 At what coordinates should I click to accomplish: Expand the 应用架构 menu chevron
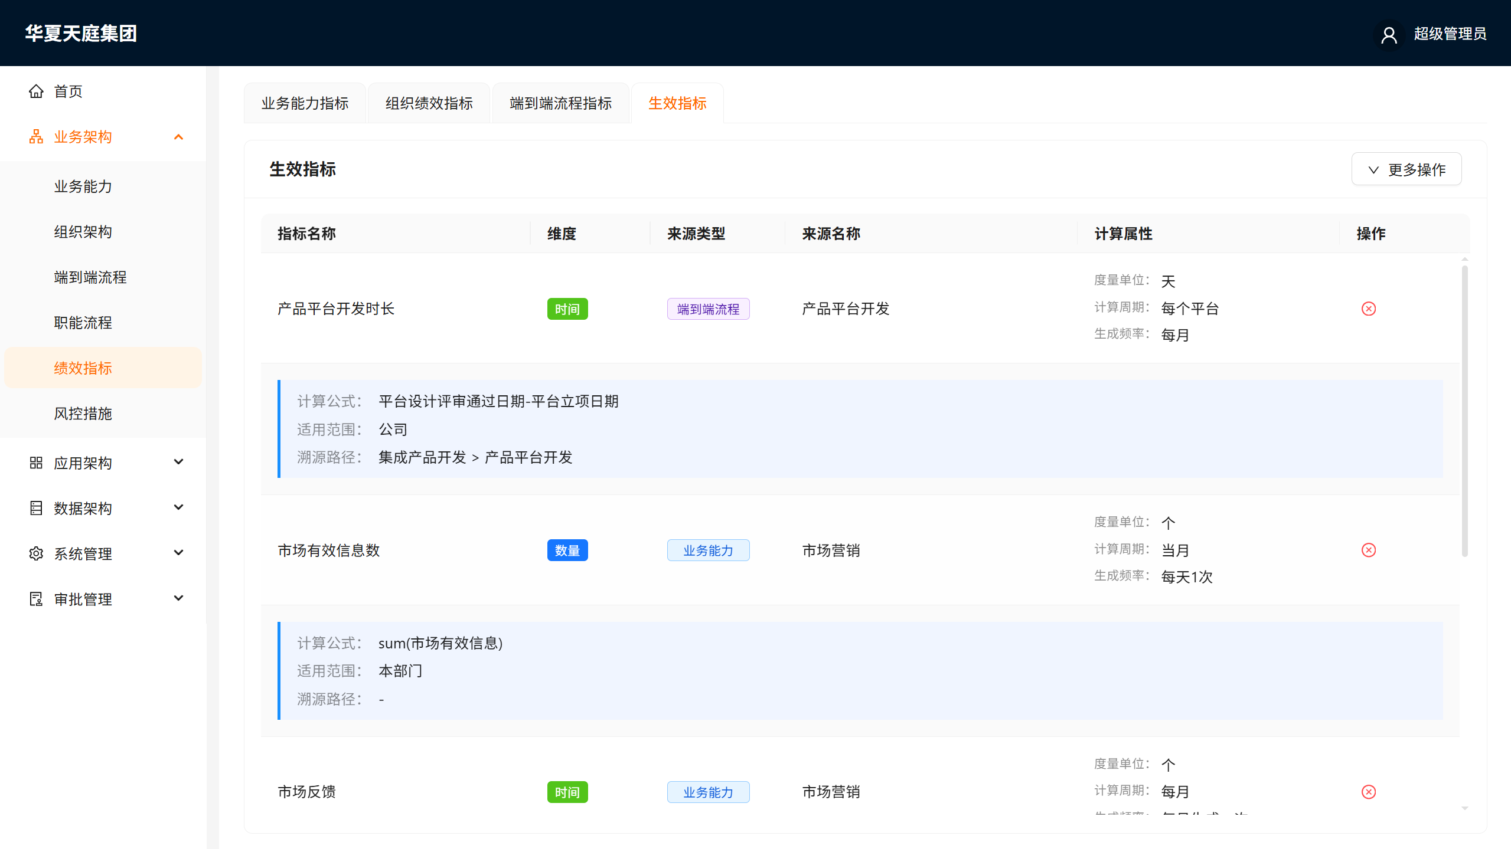(x=178, y=461)
